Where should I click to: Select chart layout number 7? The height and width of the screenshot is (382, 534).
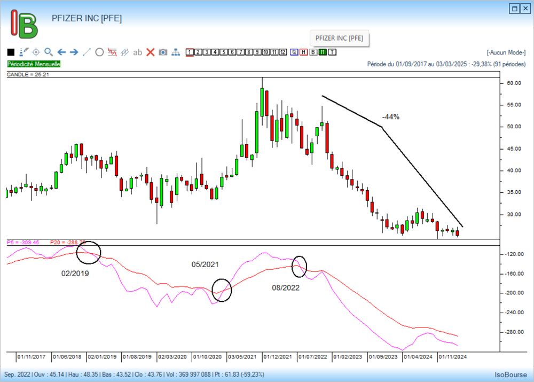click(241, 52)
